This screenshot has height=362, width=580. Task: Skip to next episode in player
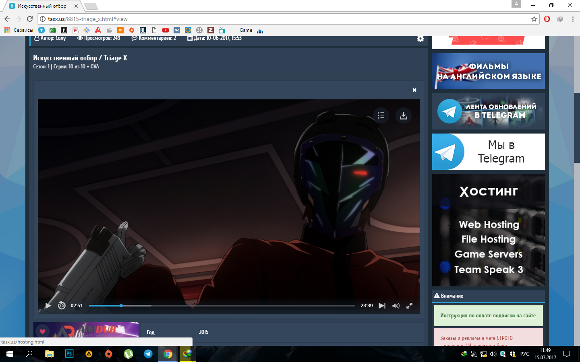pos(382,306)
